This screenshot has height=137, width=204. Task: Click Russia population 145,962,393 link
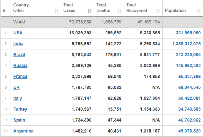[188, 65]
